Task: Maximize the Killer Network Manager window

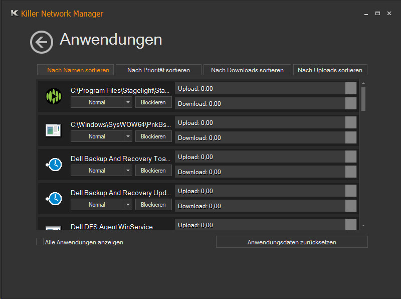Action: 377,14
